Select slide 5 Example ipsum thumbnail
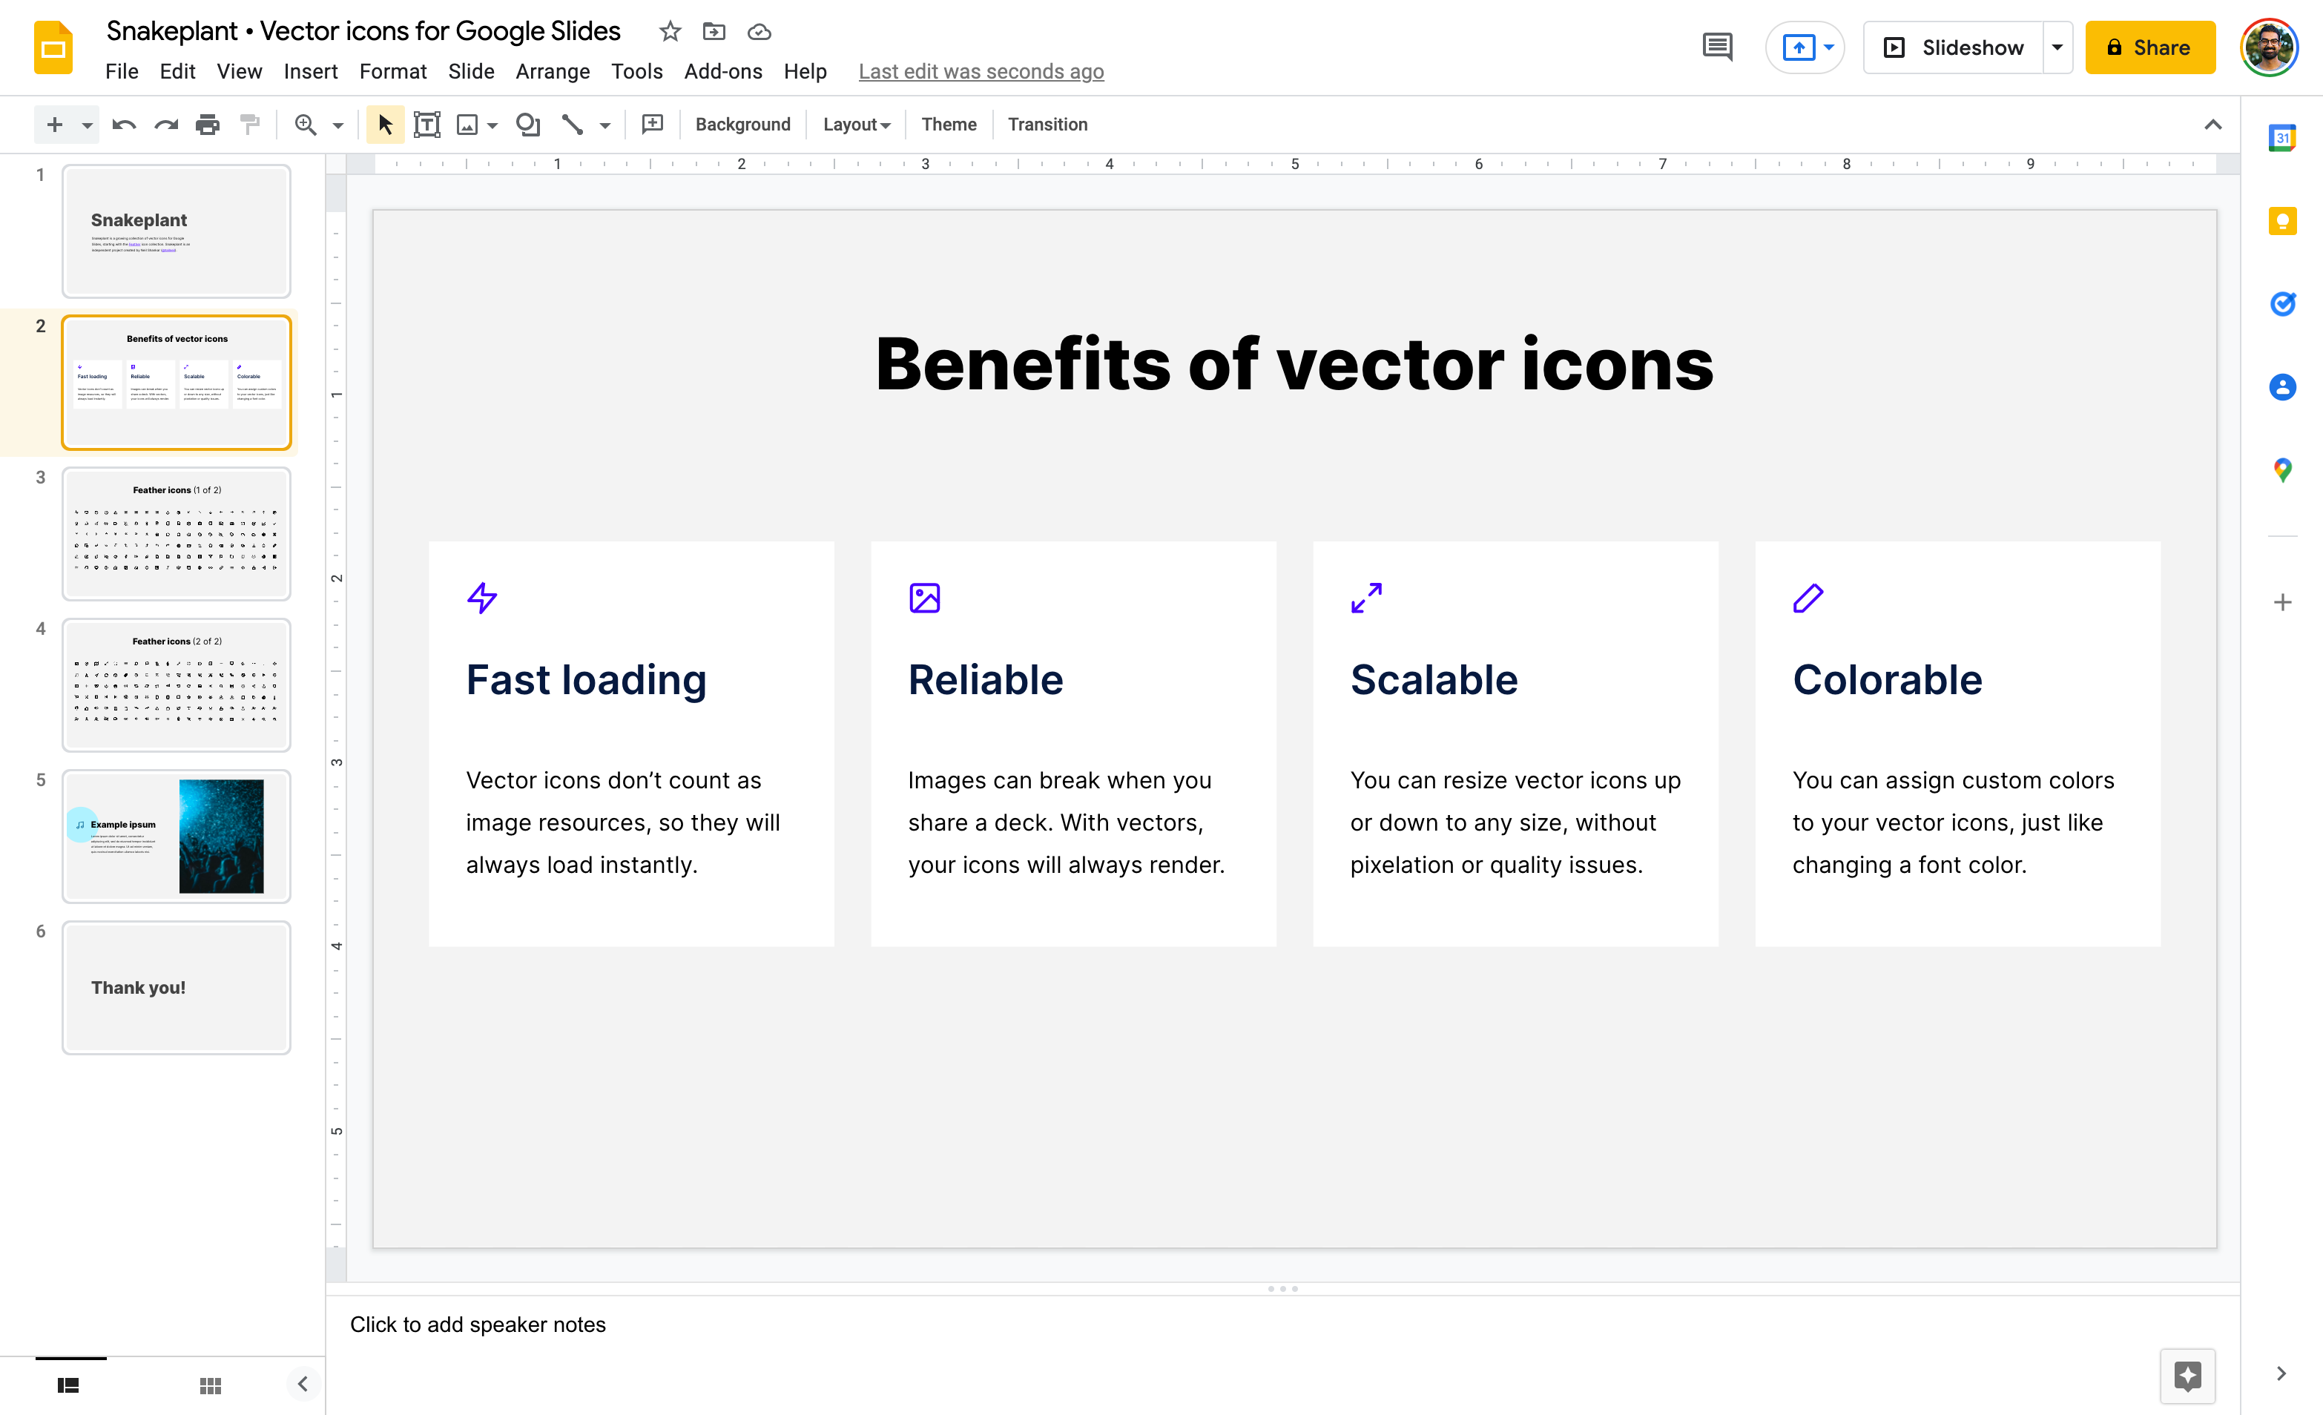This screenshot has width=2323, height=1415. (177, 837)
